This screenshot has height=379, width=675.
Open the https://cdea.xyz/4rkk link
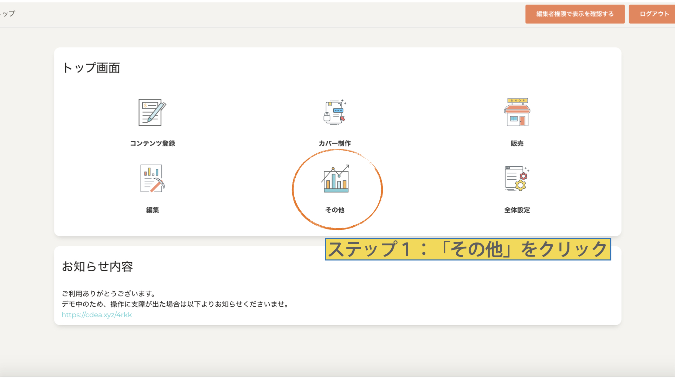97,315
